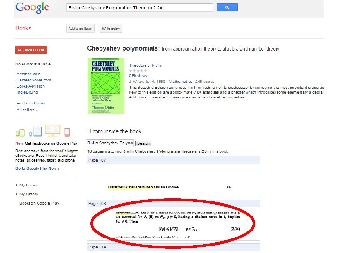
Task: Open the Page 114 result header
Action: point(174,247)
